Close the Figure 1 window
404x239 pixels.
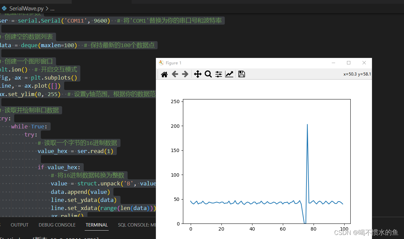(364, 63)
